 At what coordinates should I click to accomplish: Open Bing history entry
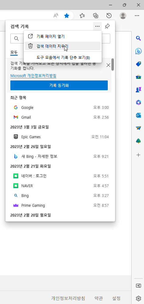(x=61, y=196)
